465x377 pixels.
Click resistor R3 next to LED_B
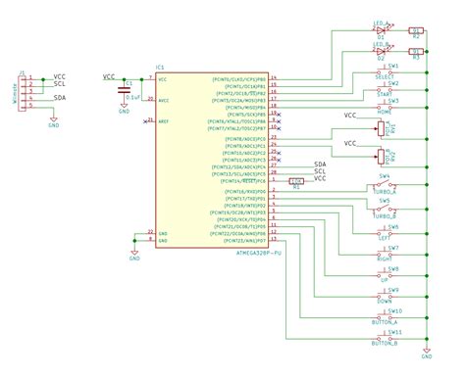(x=416, y=52)
